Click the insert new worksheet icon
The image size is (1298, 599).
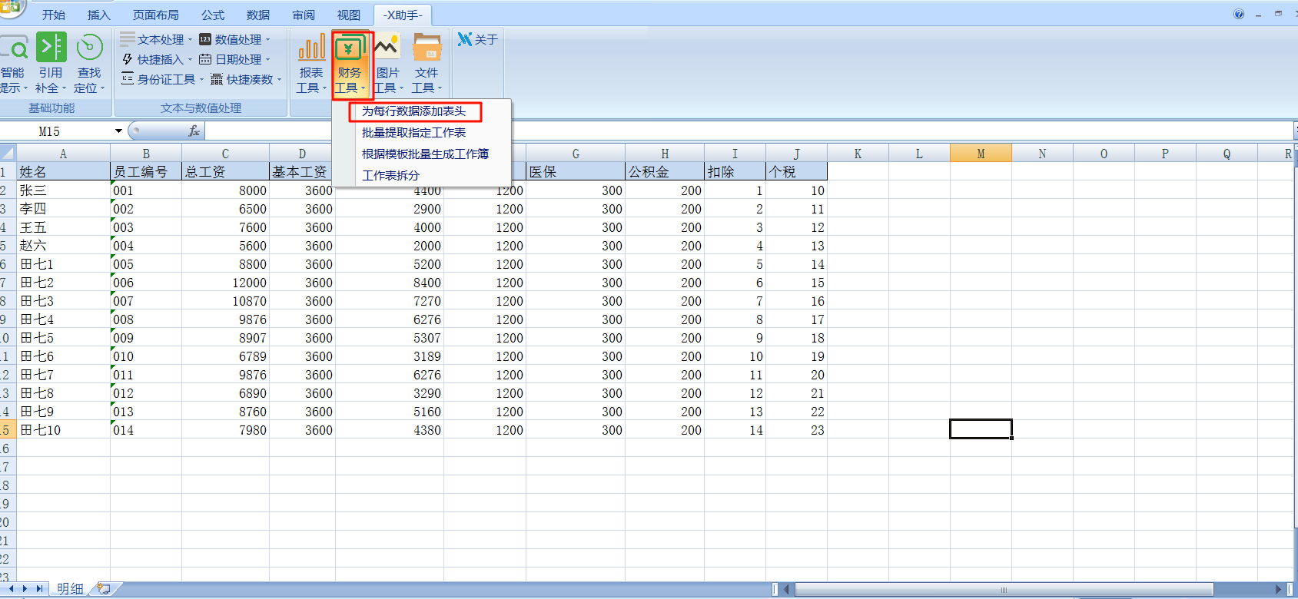pos(104,589)
